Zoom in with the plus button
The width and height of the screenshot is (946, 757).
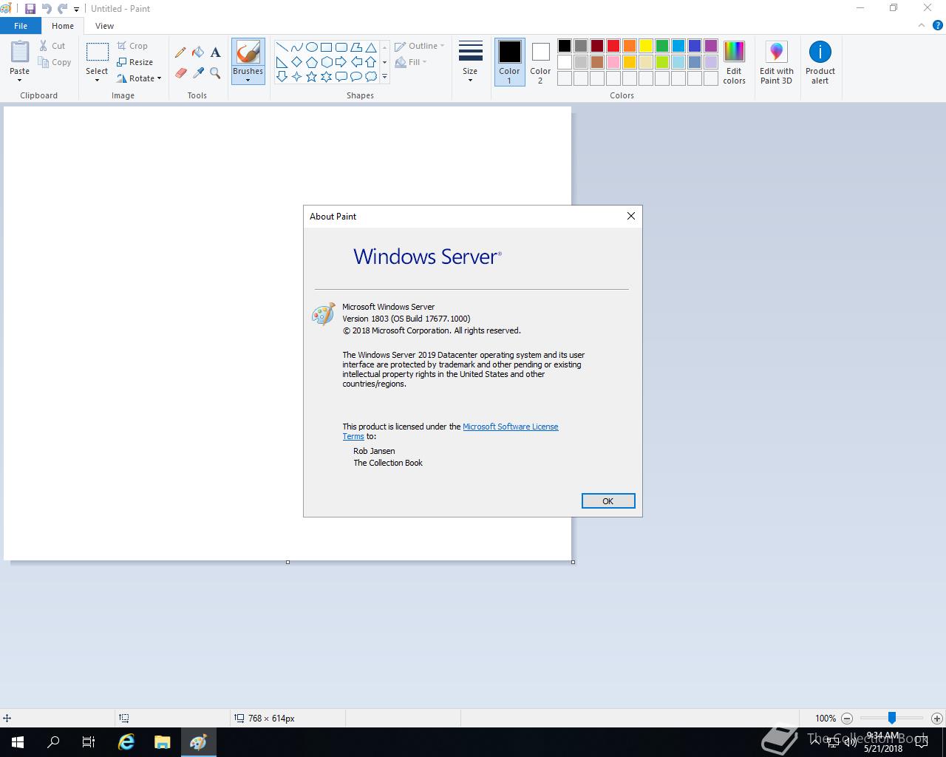coord(936,718)
